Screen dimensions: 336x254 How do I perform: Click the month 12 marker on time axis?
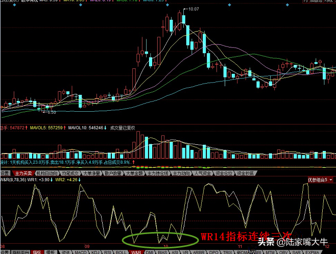click(327, 246)
